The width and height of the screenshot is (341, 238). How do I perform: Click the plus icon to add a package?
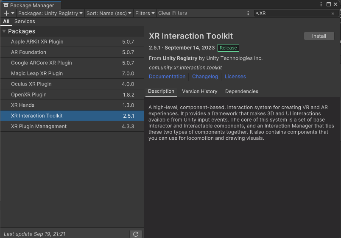(x=6, y=13)
